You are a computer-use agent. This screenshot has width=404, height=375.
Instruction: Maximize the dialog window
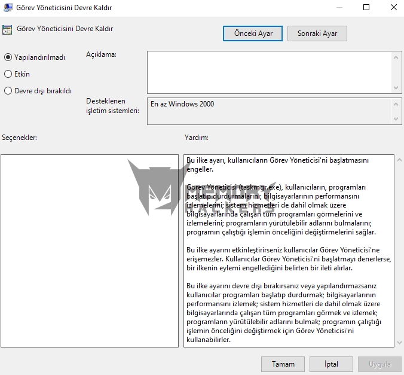pyautogui.click(x=366, y=7)
